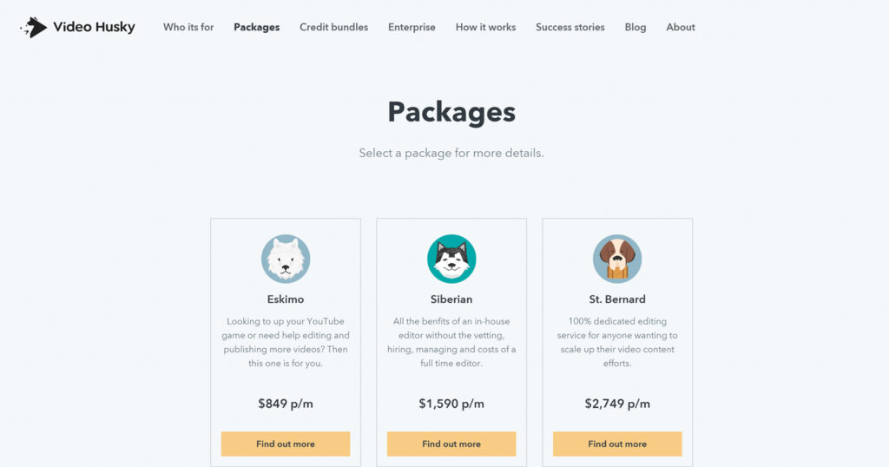The image size is (889, 467).
Task: Click the Video Husky dog logo icon
Action: pyautogui.click(x=34, y=27)
